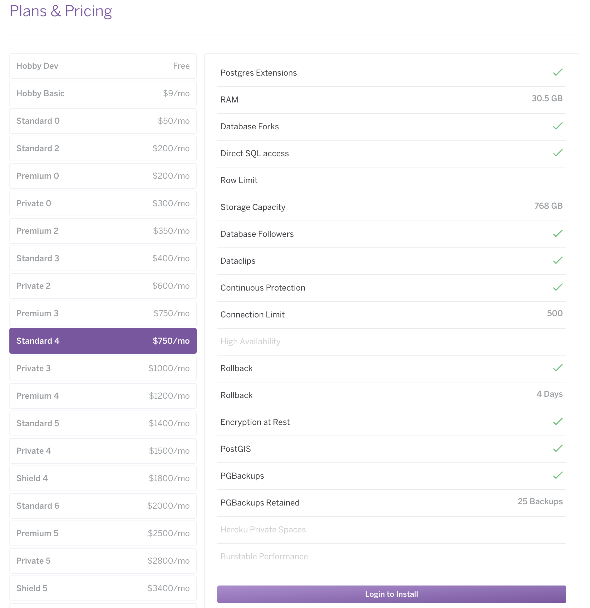Viewport: 590px width, 608px height.
Task: Click the PGBackups checkmark icon
Action: pos(558,476)
